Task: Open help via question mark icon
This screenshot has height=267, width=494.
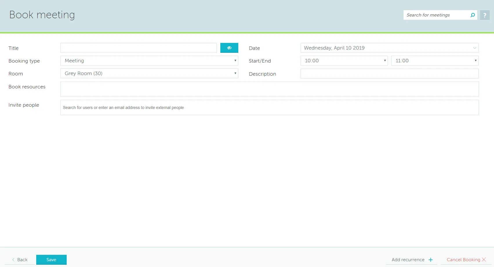Action: tap(485, 15)
